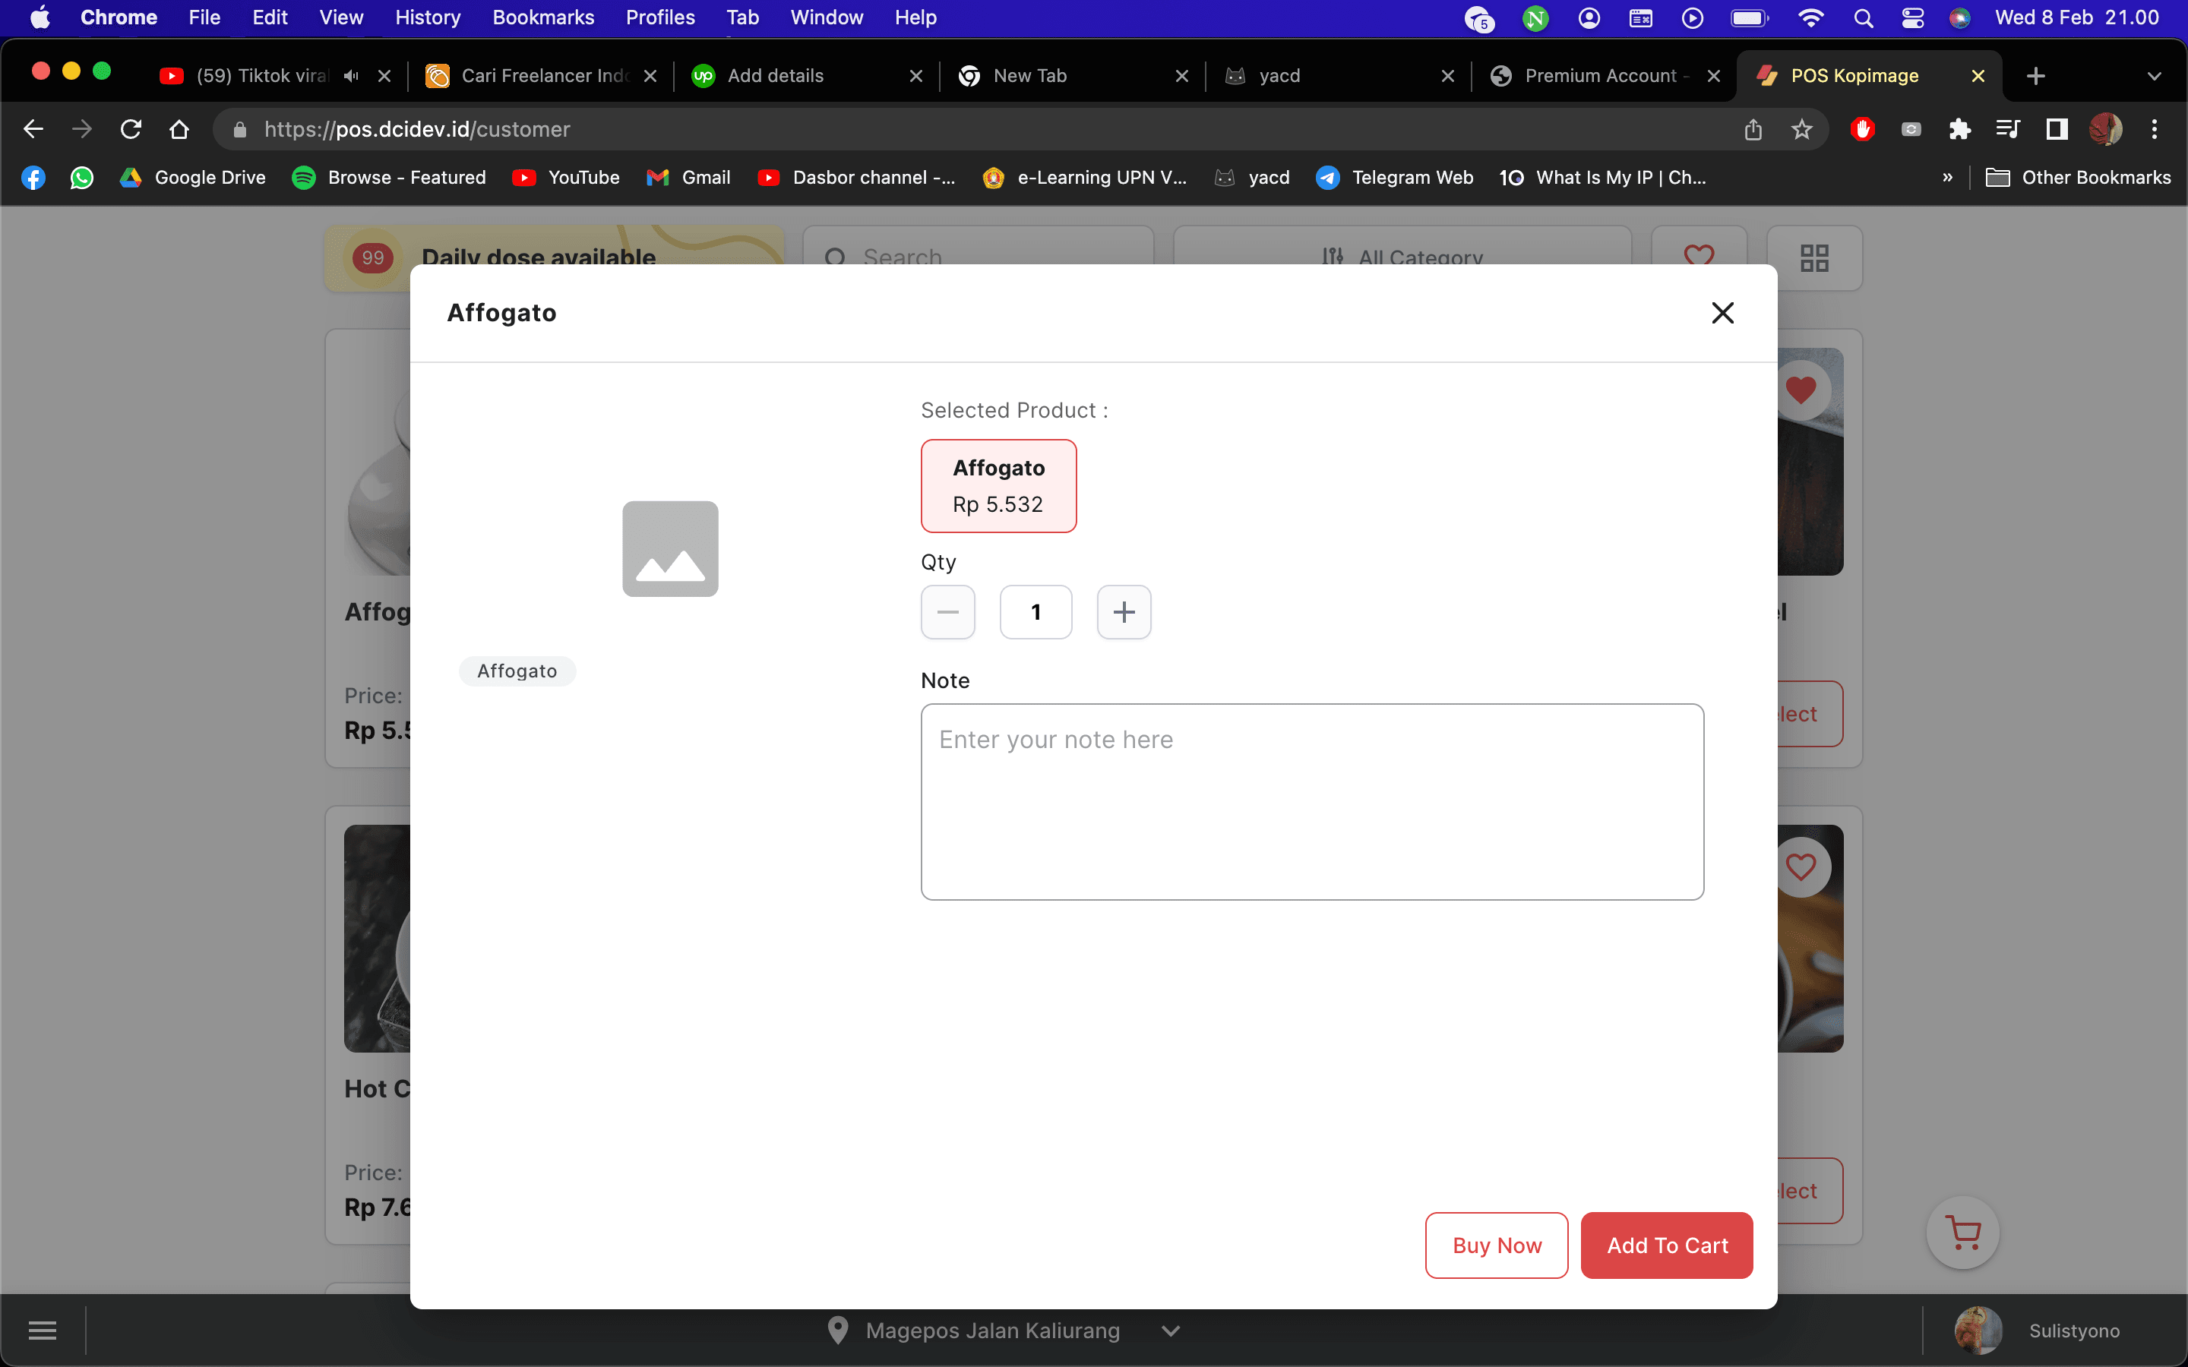Open the hamburger menu in the bottom bar

coord(43,1330)
